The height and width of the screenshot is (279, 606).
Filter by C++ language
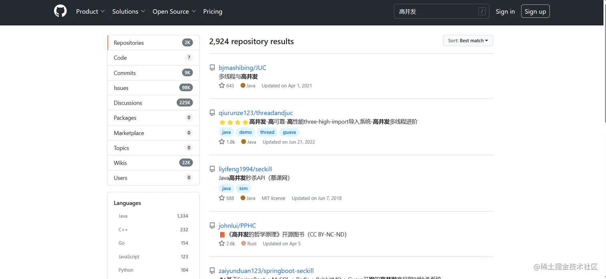[x=153, y=230]
